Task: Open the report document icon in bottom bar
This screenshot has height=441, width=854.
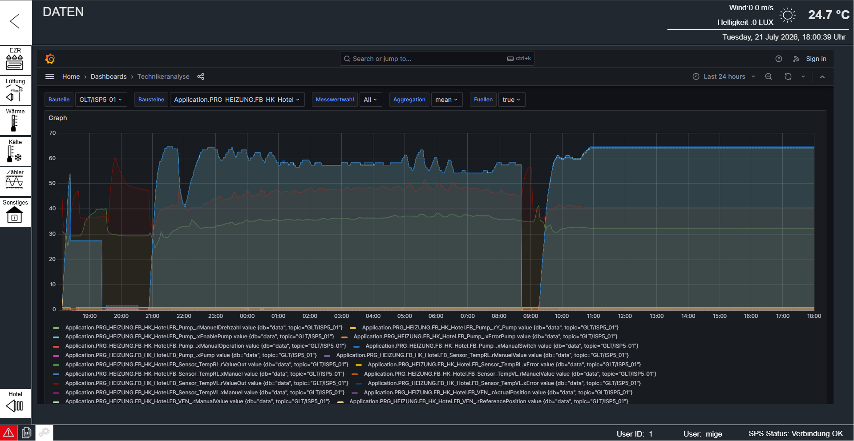Action: point(27,433)
